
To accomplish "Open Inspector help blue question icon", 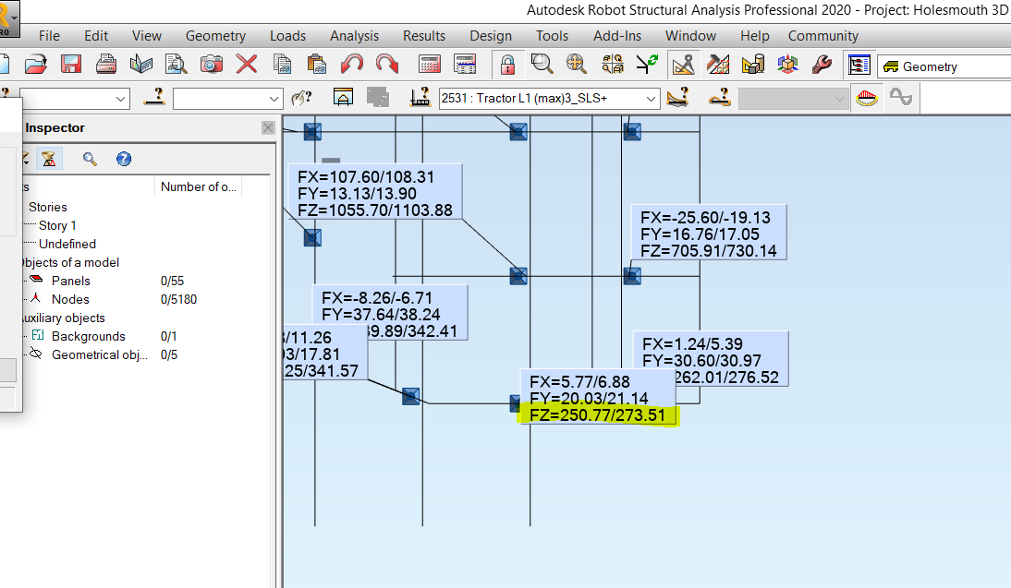I will pos(124,159).
